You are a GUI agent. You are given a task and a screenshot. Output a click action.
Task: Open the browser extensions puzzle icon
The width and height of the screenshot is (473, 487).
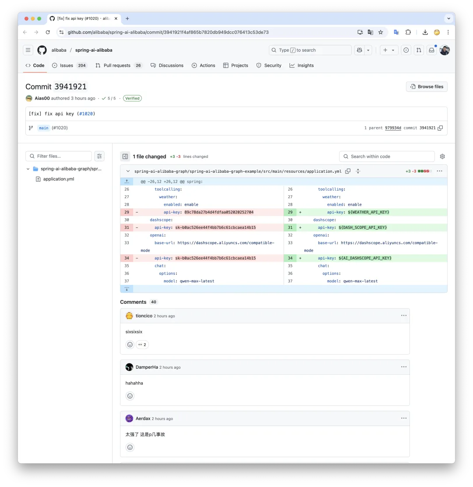408,32
